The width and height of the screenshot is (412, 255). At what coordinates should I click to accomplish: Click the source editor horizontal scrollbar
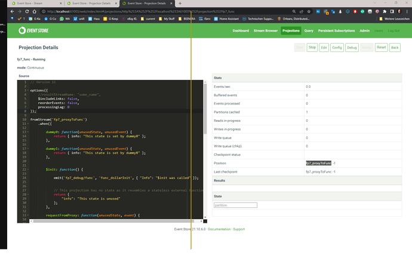(x=113, y=221)
